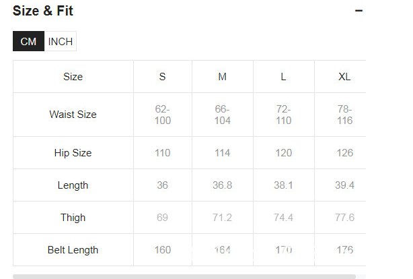Collapse the Size & Fit section
Viewport: 413px width, 279px height.
point(359,11)
